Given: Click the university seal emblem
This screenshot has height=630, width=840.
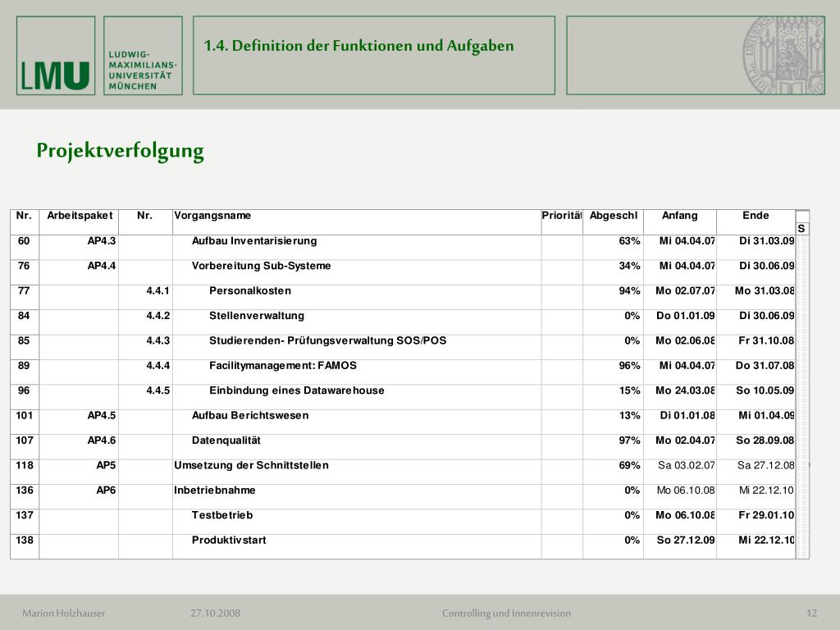Looking at the screenshot, I should click(x=783, y=55).
